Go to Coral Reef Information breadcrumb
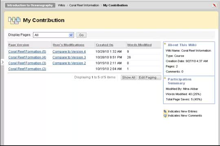 click(84, 5)
